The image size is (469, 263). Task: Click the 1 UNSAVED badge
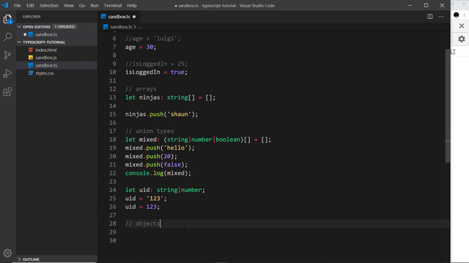[64, 27]
